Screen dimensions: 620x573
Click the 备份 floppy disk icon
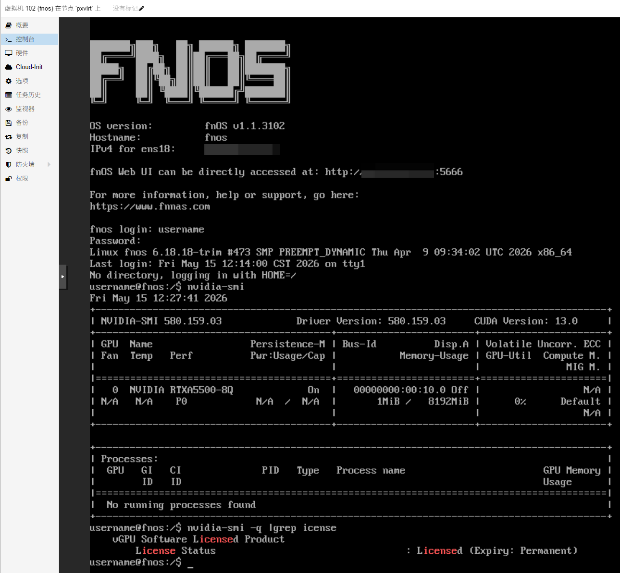(x=9, y=122)
